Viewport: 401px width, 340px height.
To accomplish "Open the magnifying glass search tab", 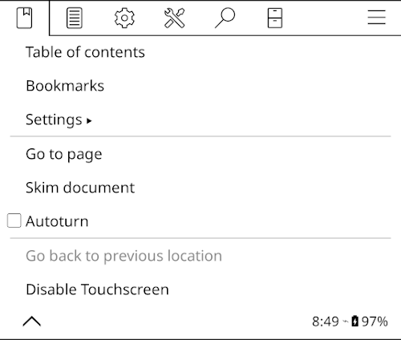I will tap(225, 18).
